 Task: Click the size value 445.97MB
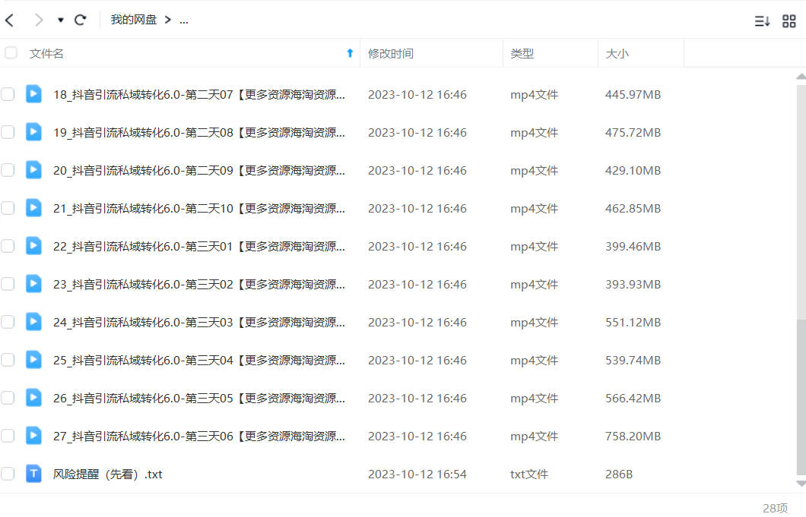(x=633, y=94)
